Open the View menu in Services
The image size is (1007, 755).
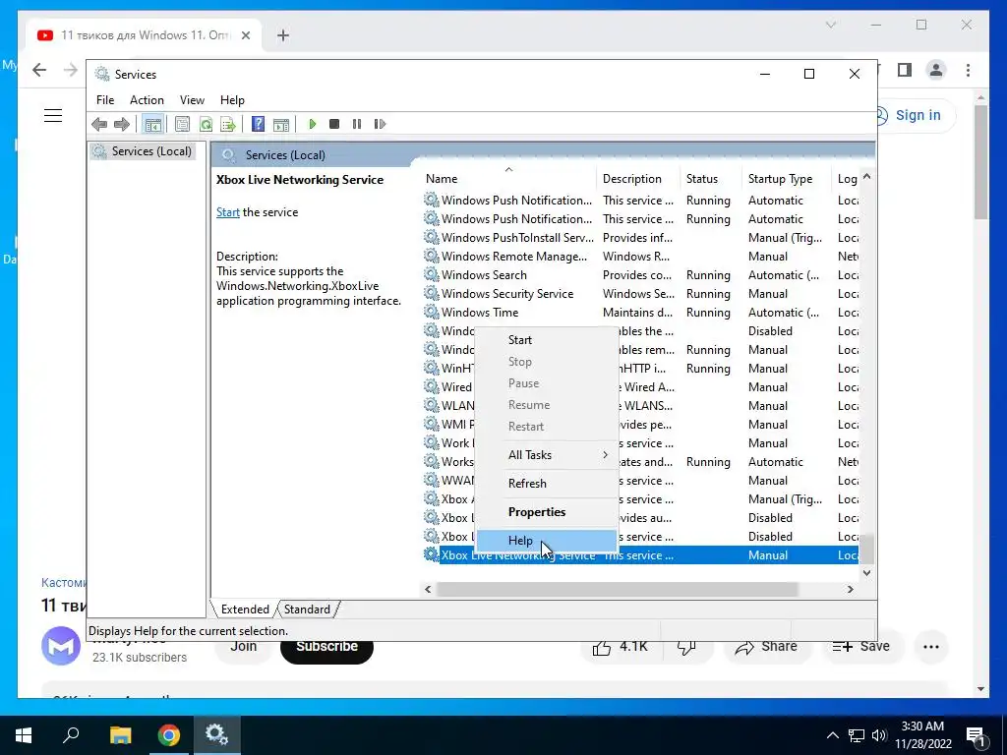point(192,100)
